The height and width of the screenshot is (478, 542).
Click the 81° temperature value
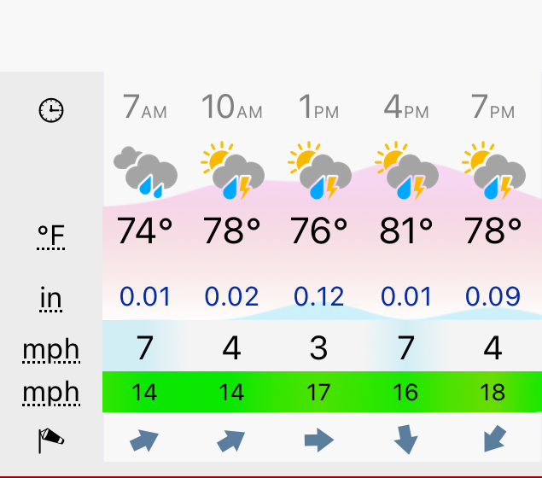tap(405, 230)
